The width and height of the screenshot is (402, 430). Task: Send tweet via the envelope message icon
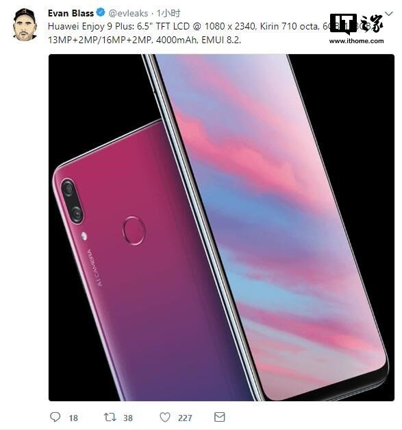219,417
